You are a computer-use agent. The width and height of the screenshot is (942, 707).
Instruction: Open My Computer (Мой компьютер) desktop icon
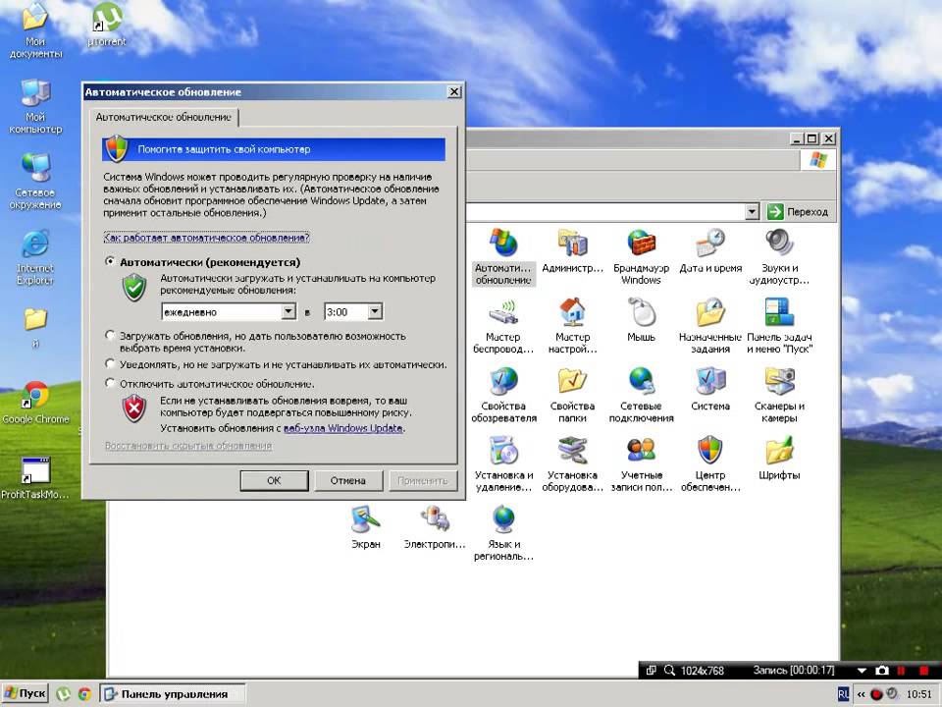click(35, 106)
